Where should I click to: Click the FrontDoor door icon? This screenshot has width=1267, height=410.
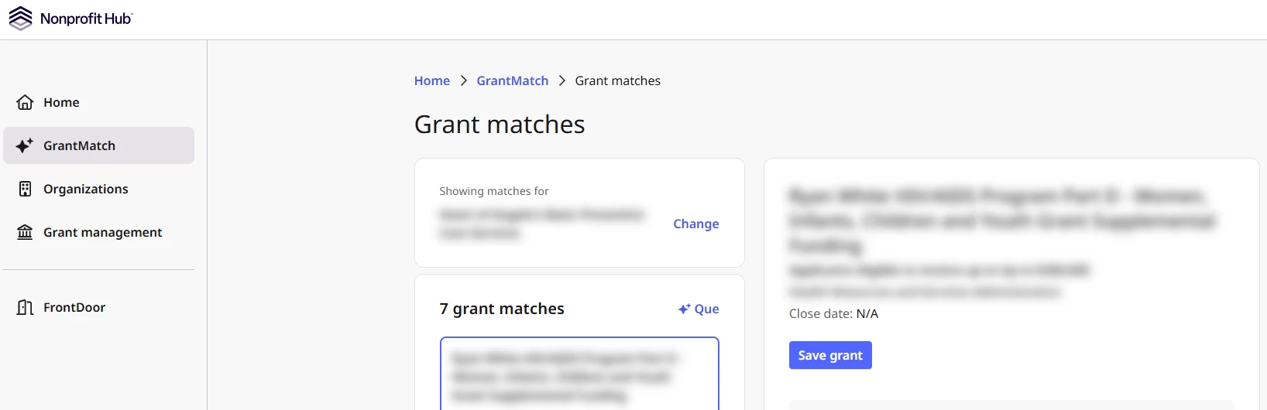[x=25, y=307]
